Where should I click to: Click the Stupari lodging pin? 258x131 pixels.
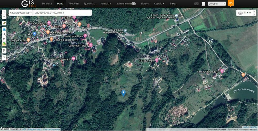(x=74, y=17)
